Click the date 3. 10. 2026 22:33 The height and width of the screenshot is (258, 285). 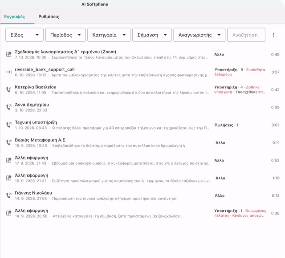coord(31,110)
